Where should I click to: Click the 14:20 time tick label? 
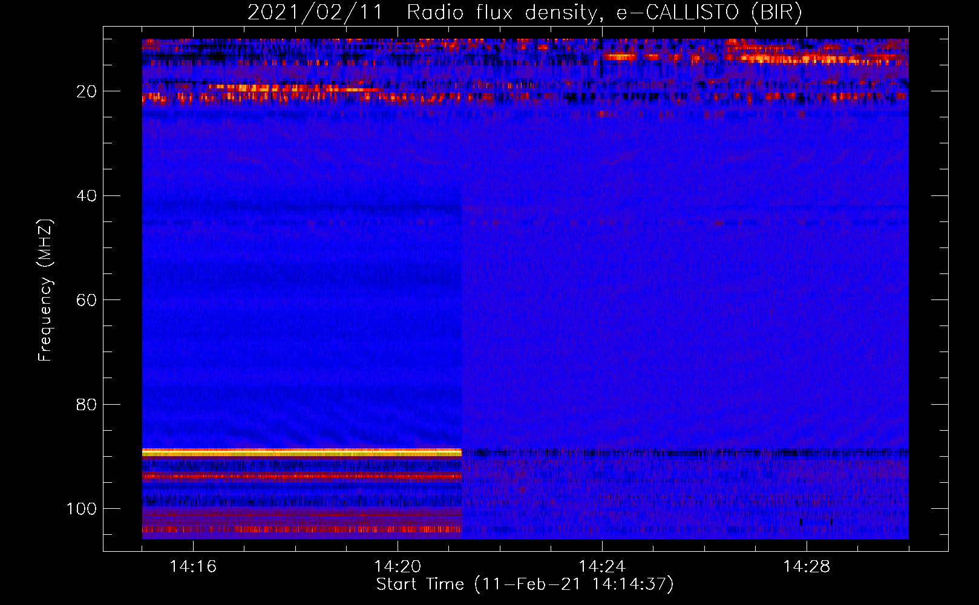point(398,566)
